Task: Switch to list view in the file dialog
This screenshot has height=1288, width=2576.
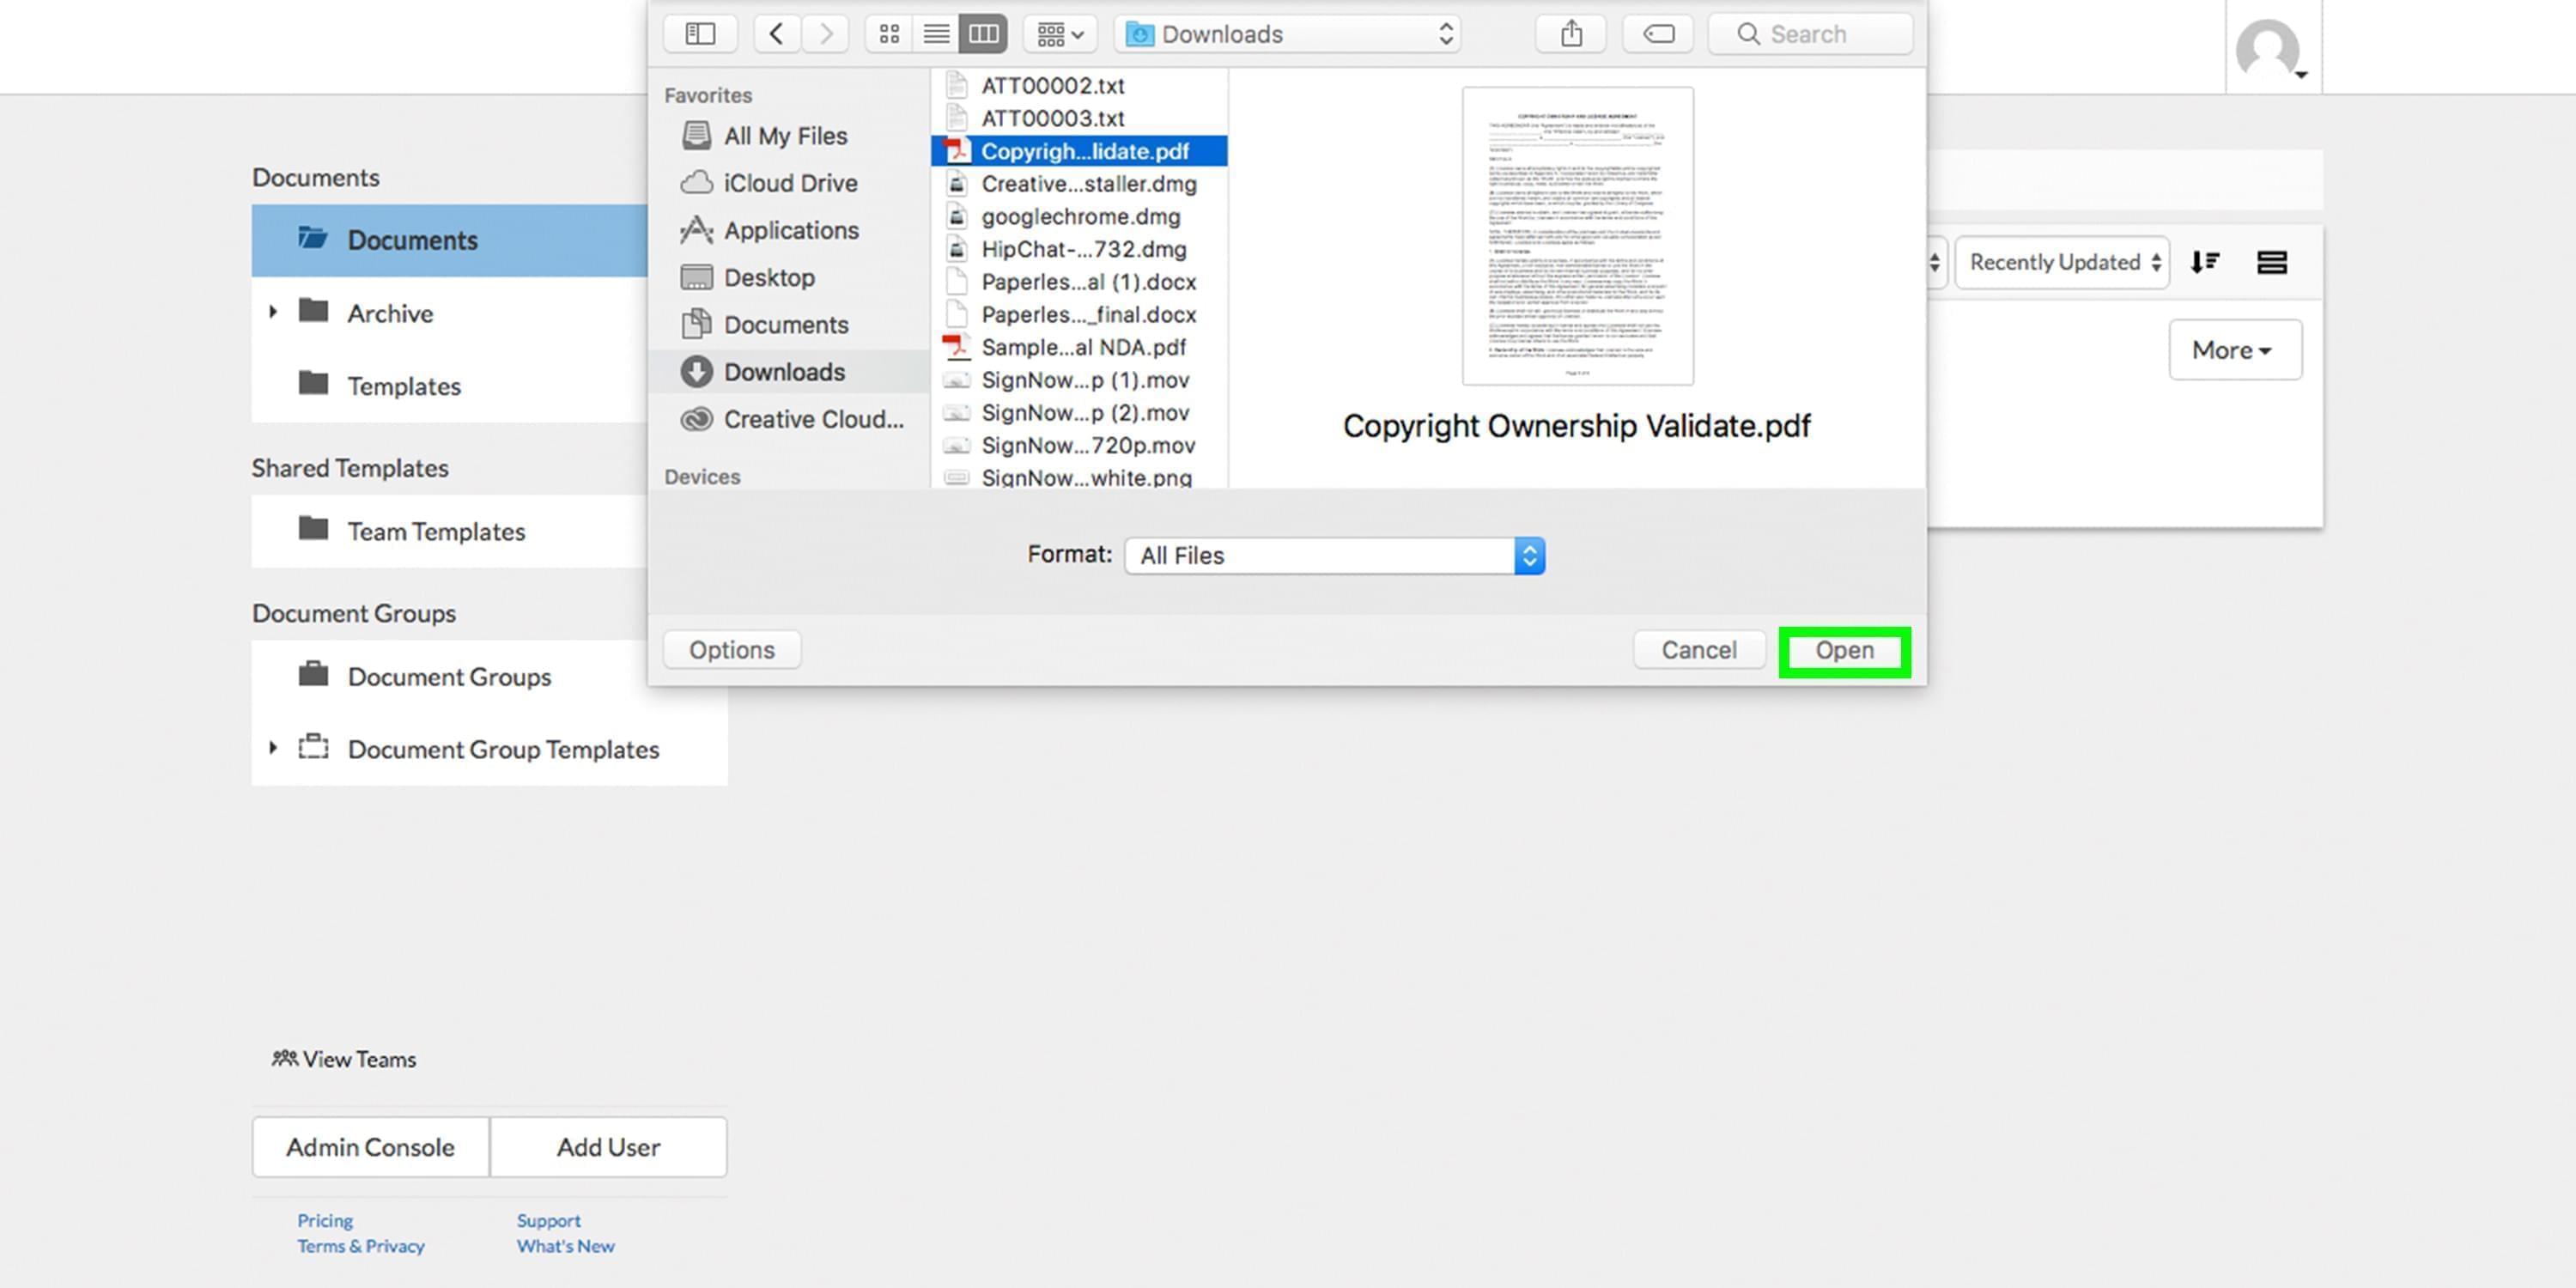Action: pos(935,33)
